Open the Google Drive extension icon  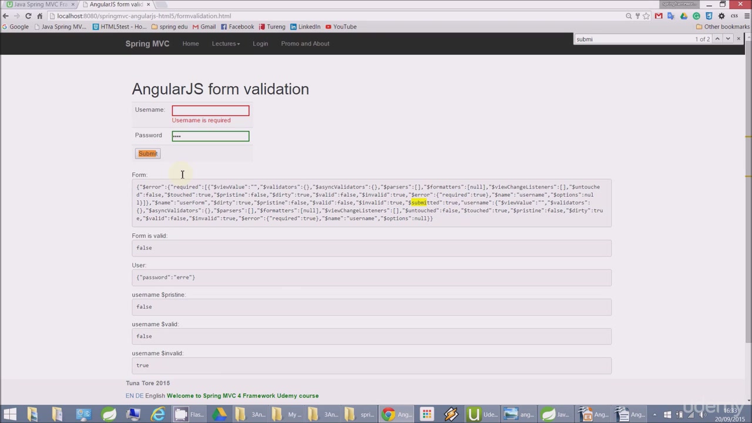click(684, 16)
